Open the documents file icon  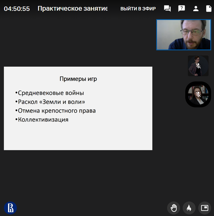209,9
